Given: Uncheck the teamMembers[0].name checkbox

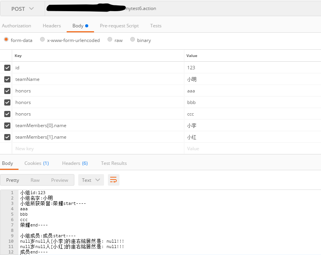Looking at the screenshot, I should [x=7, y=126].
